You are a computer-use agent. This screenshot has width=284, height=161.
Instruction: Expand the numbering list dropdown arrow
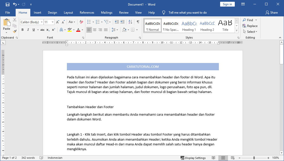pyautogui.click(x=102, y=22)
